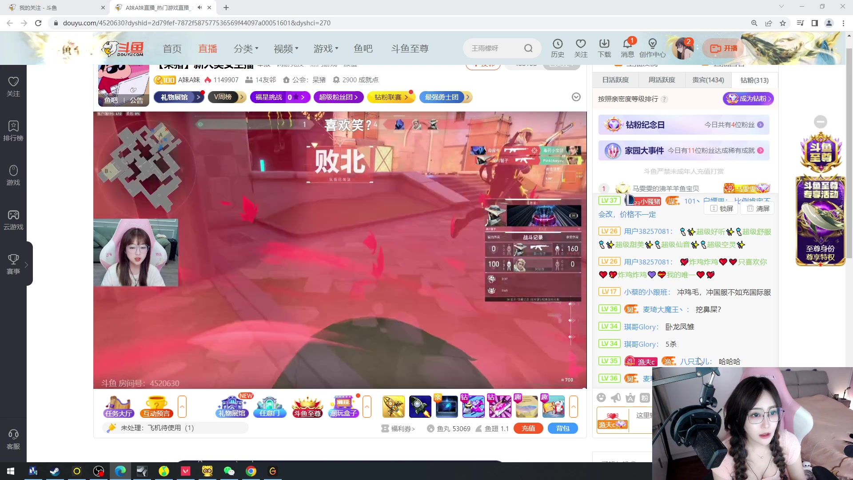Switch to 日活跃度 tab
This screenshot has height=480, width=853.
[615, 80]
